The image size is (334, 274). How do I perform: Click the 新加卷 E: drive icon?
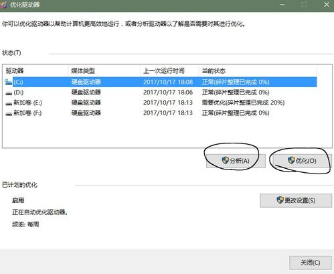point(9,103)
